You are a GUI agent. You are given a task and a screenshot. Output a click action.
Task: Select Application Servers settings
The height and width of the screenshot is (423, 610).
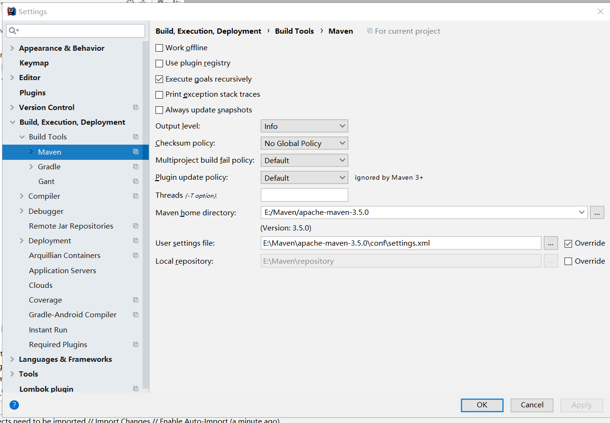coord(63,271)
